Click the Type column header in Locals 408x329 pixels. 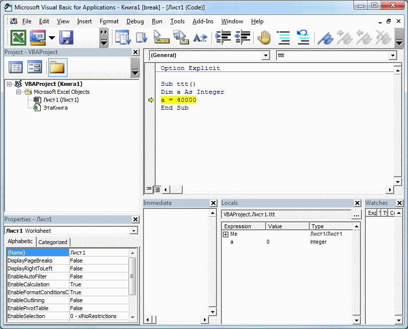pos(331,226)
